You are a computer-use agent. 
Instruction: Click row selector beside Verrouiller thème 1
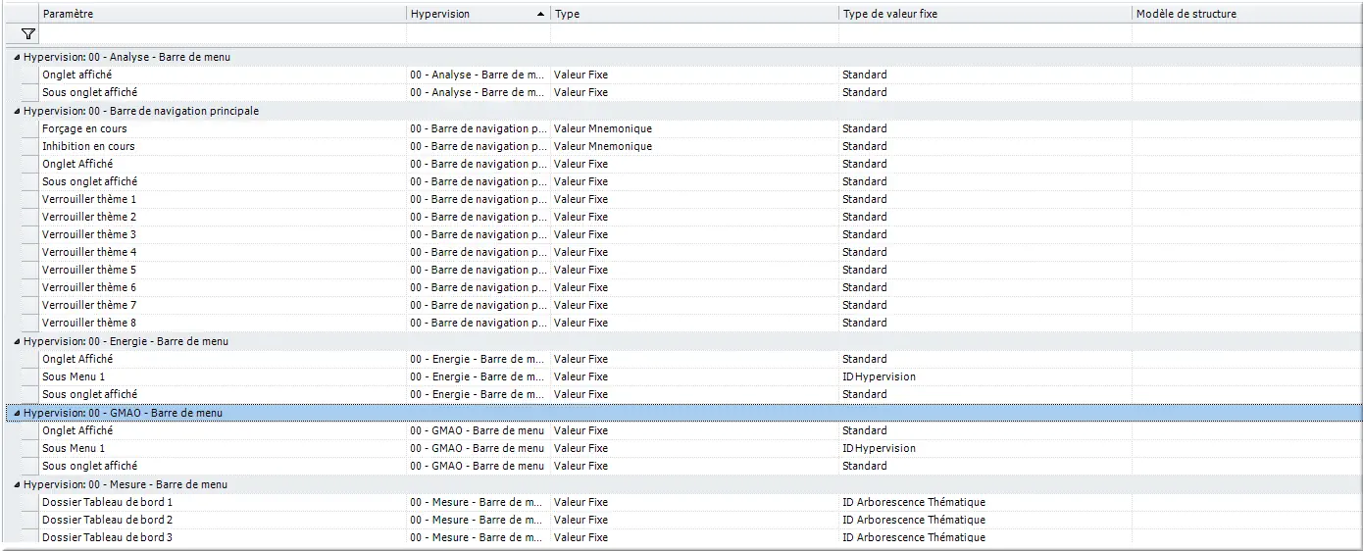click(x=28, y=199)
